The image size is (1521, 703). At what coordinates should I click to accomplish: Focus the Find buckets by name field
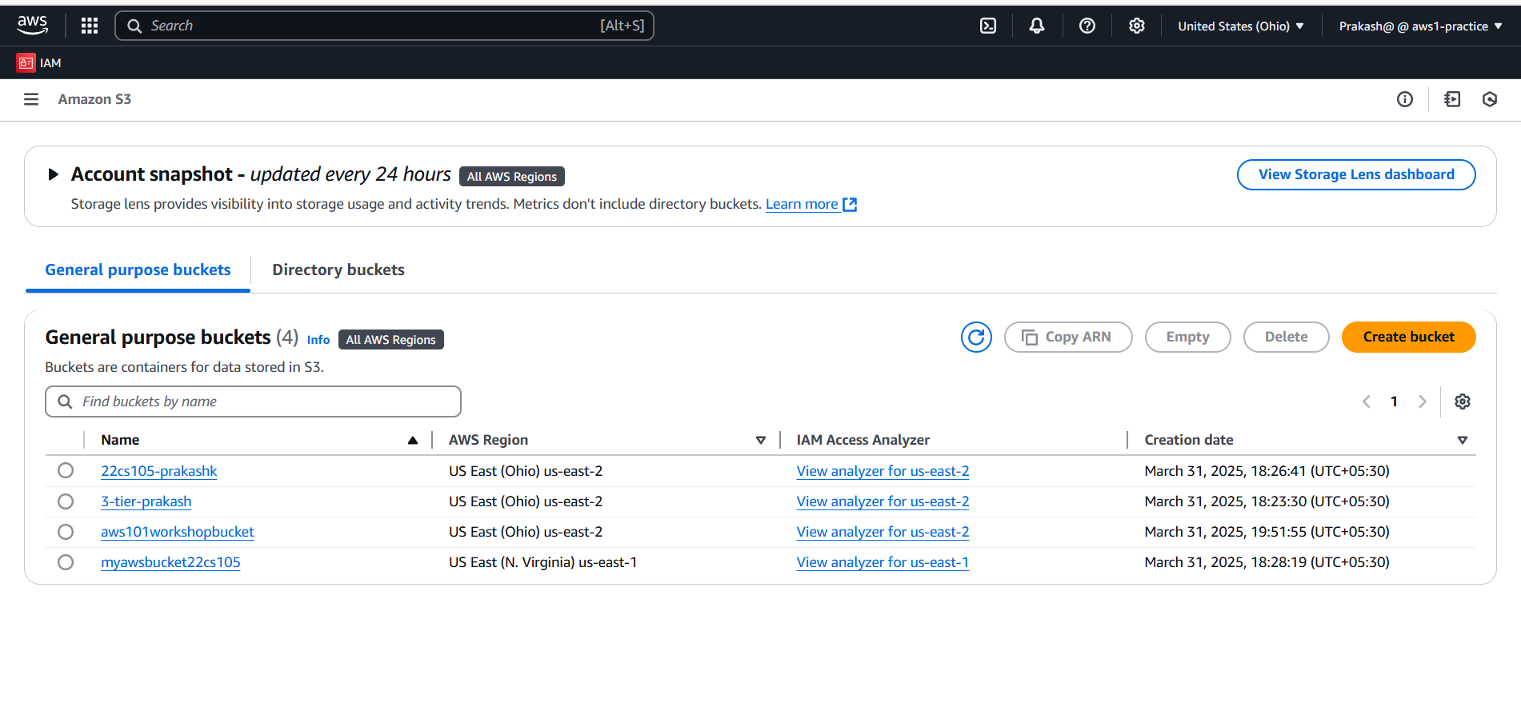pos(253,401)
